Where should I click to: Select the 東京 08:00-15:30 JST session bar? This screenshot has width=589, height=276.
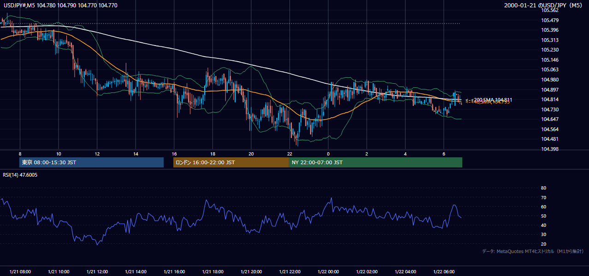coord(92,162)
